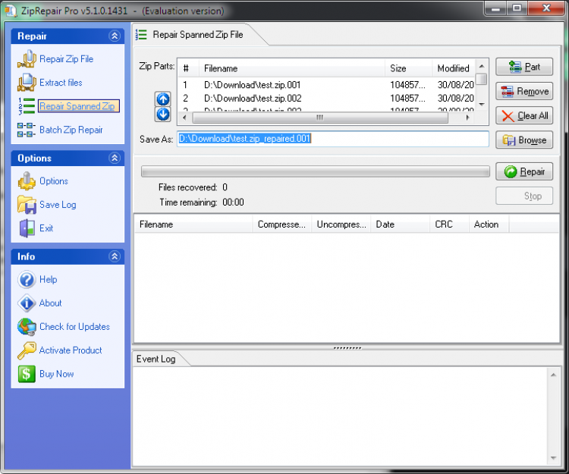Sort zip parts by Filename header
This screenshot has height=474, width=569.
pyautogui.click(x=292, y=68)
